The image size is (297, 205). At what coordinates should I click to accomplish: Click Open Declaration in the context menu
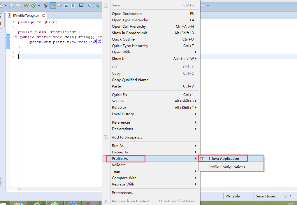126,14
